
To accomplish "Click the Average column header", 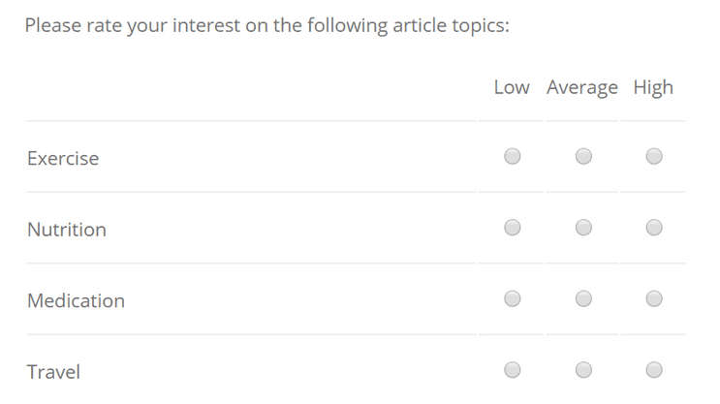I will tap(582, 88).
